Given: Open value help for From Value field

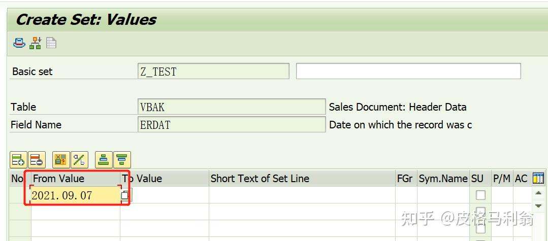Looking at the screenshot, I should [x=125, y=195].
